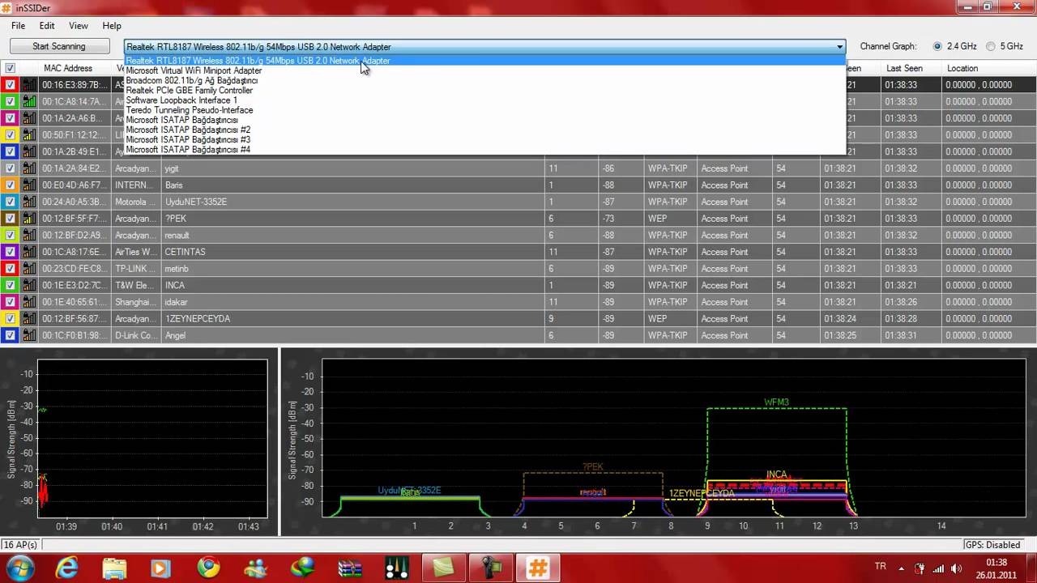Image resolution: width=1037 pixels, height=583 pixels.
Task: Click signal icon in 1ZEYNEPCEYDA row
Action: coord(29,319)
